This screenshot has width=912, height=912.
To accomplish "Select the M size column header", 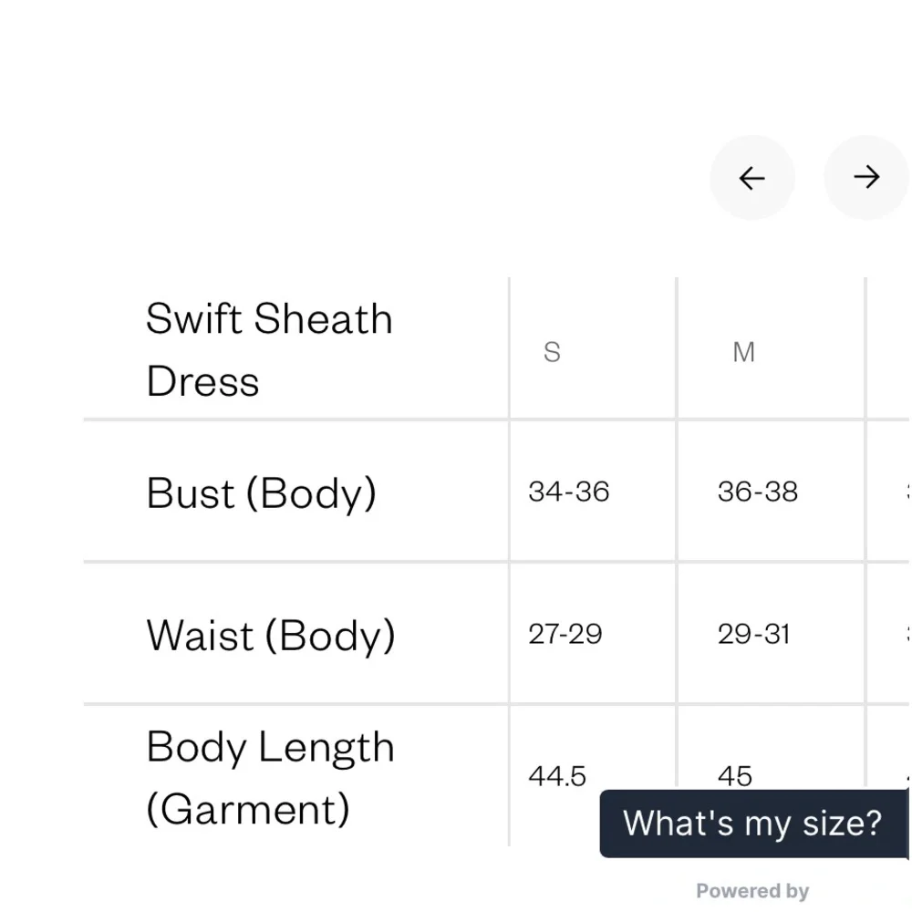I will pyautogui.click(x=744, y=352).
